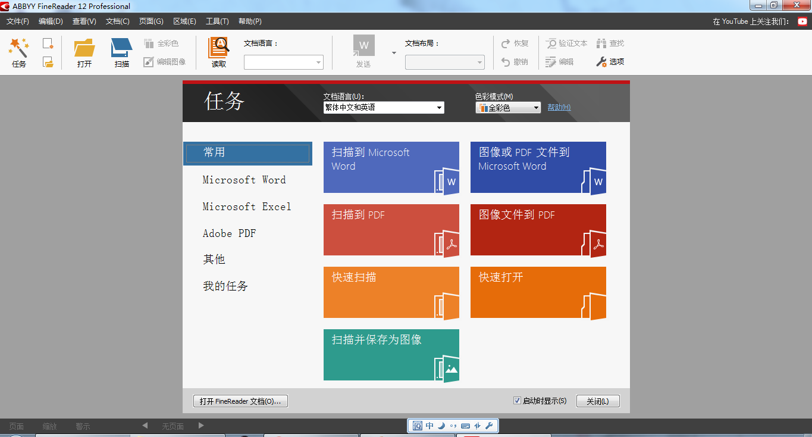Click the 快速打开 tile
The height and width of the screenshot is (437, 812).
click(538, 292)
